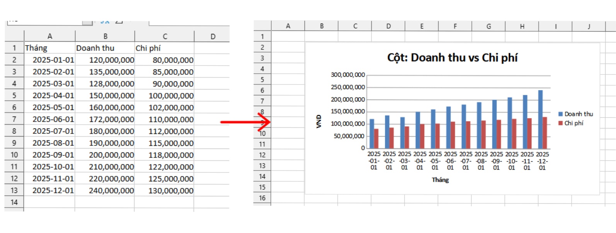Select cell containing 125,000,000

pos(164,179)
